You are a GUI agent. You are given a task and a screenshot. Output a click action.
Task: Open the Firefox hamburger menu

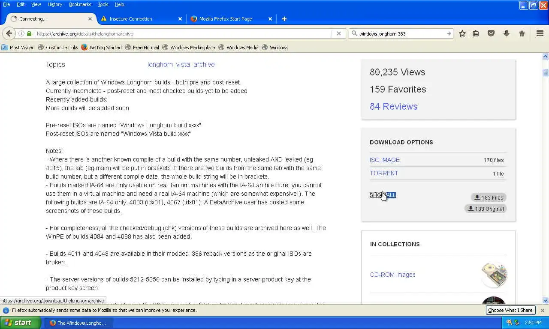(540, 33)
